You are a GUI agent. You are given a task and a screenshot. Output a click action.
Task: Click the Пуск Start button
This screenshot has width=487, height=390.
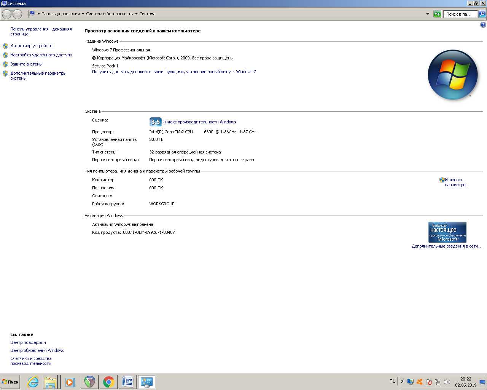(x=11, y=382)
